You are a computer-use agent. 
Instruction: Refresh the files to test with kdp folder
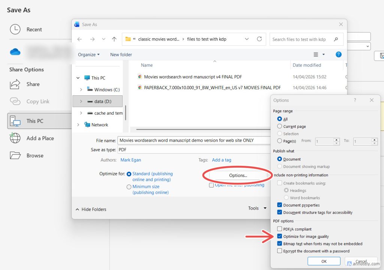(259, 39)
